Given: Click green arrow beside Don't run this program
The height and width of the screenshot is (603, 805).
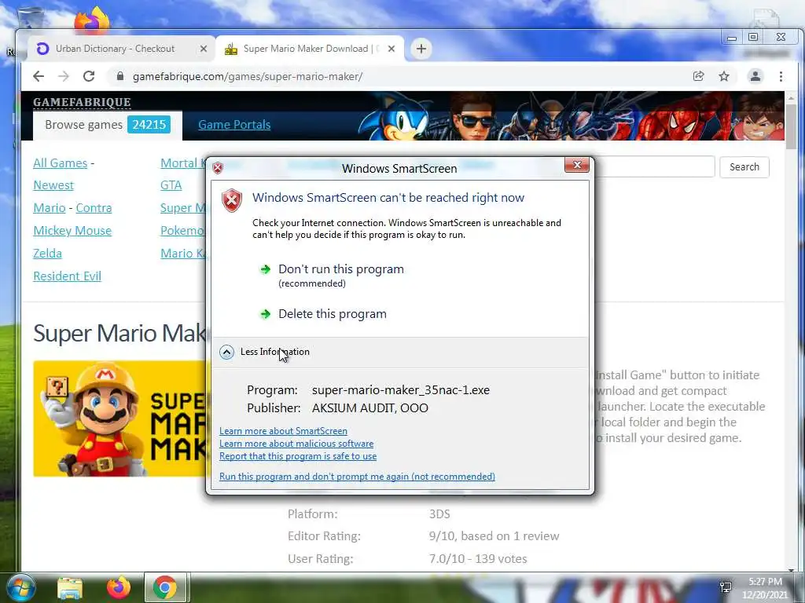Looking at the screenshot, I should tap(266, 269).
